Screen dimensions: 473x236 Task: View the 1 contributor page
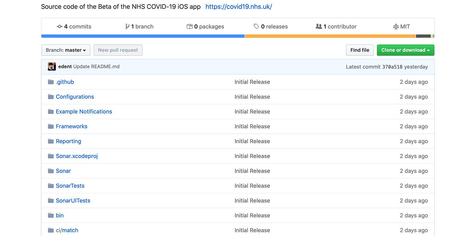[x=336, y=26]
